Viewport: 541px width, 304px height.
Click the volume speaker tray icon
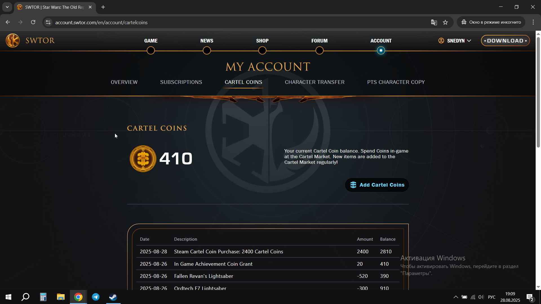pos(481,297)
